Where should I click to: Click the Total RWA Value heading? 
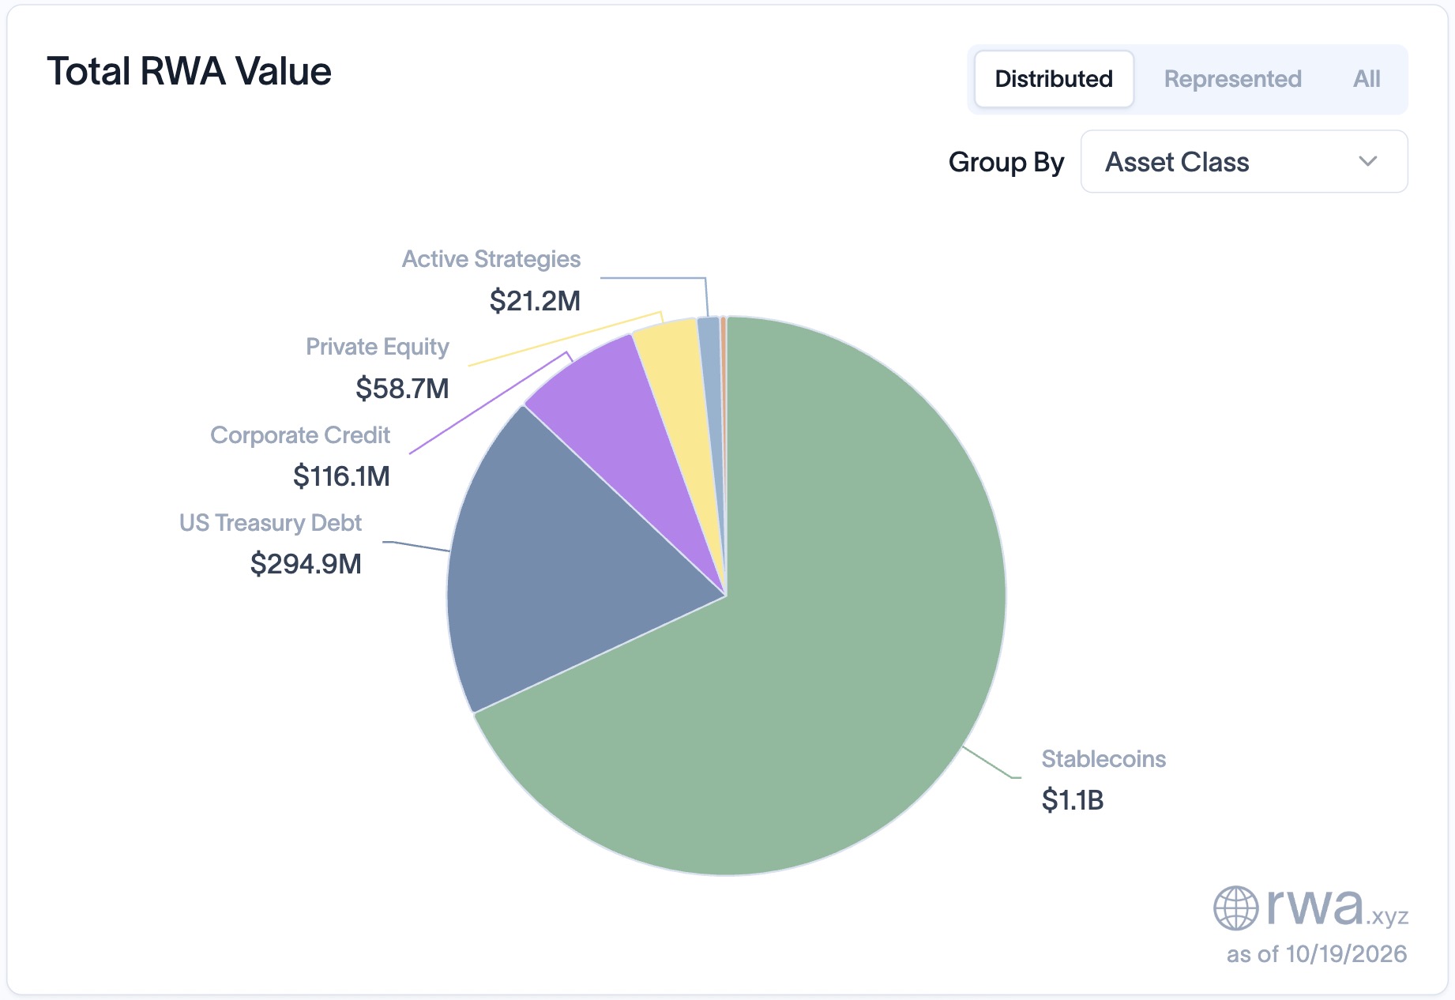click(x=190, y=71)
